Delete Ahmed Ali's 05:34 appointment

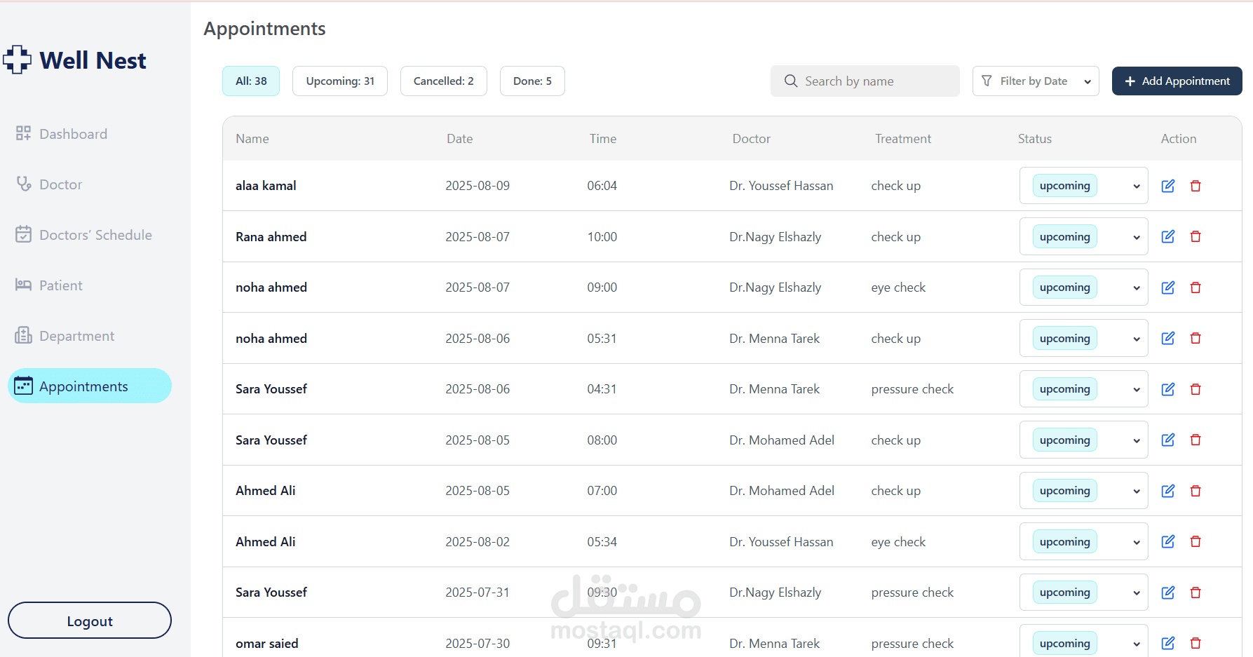[1196, 541]
